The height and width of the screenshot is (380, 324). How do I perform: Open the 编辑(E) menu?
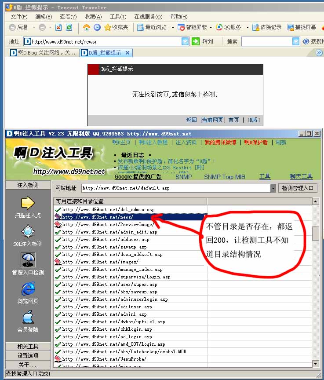(x=44, y=16)
